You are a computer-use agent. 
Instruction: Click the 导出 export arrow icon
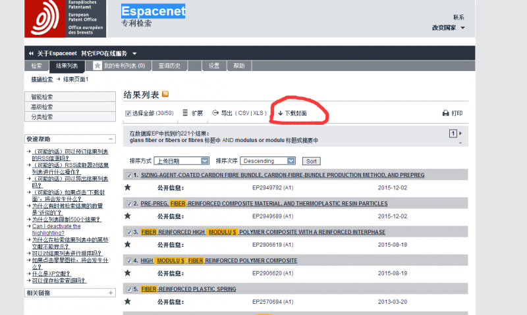215,113
